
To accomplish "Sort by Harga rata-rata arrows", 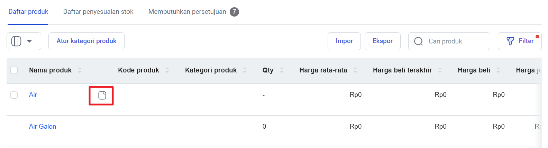I will tap(355, 70).
